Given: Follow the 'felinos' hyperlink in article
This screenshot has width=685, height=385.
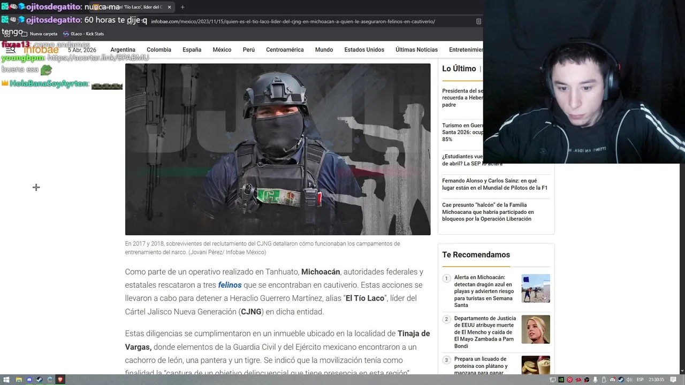Looking at the screenshot, I should point(230,285).
